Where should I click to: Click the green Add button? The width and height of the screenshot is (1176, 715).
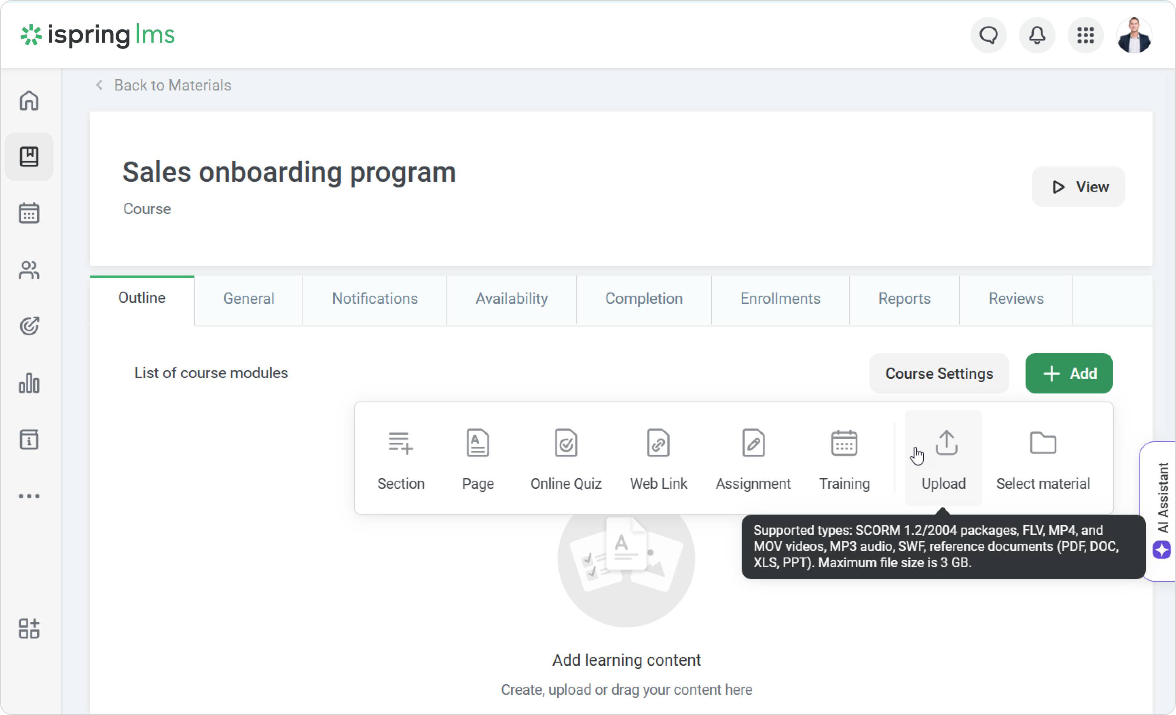1068,373
